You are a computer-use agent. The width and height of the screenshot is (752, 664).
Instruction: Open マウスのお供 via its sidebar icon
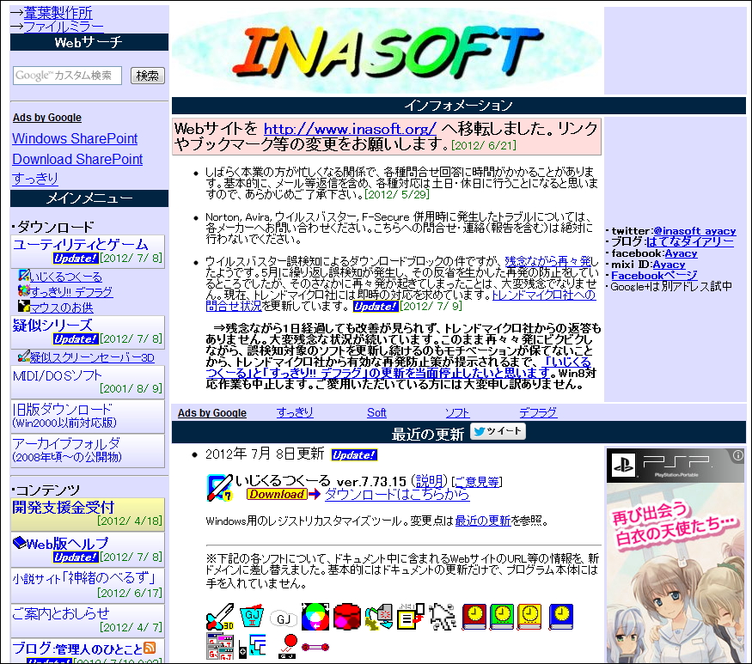[23, 308]
